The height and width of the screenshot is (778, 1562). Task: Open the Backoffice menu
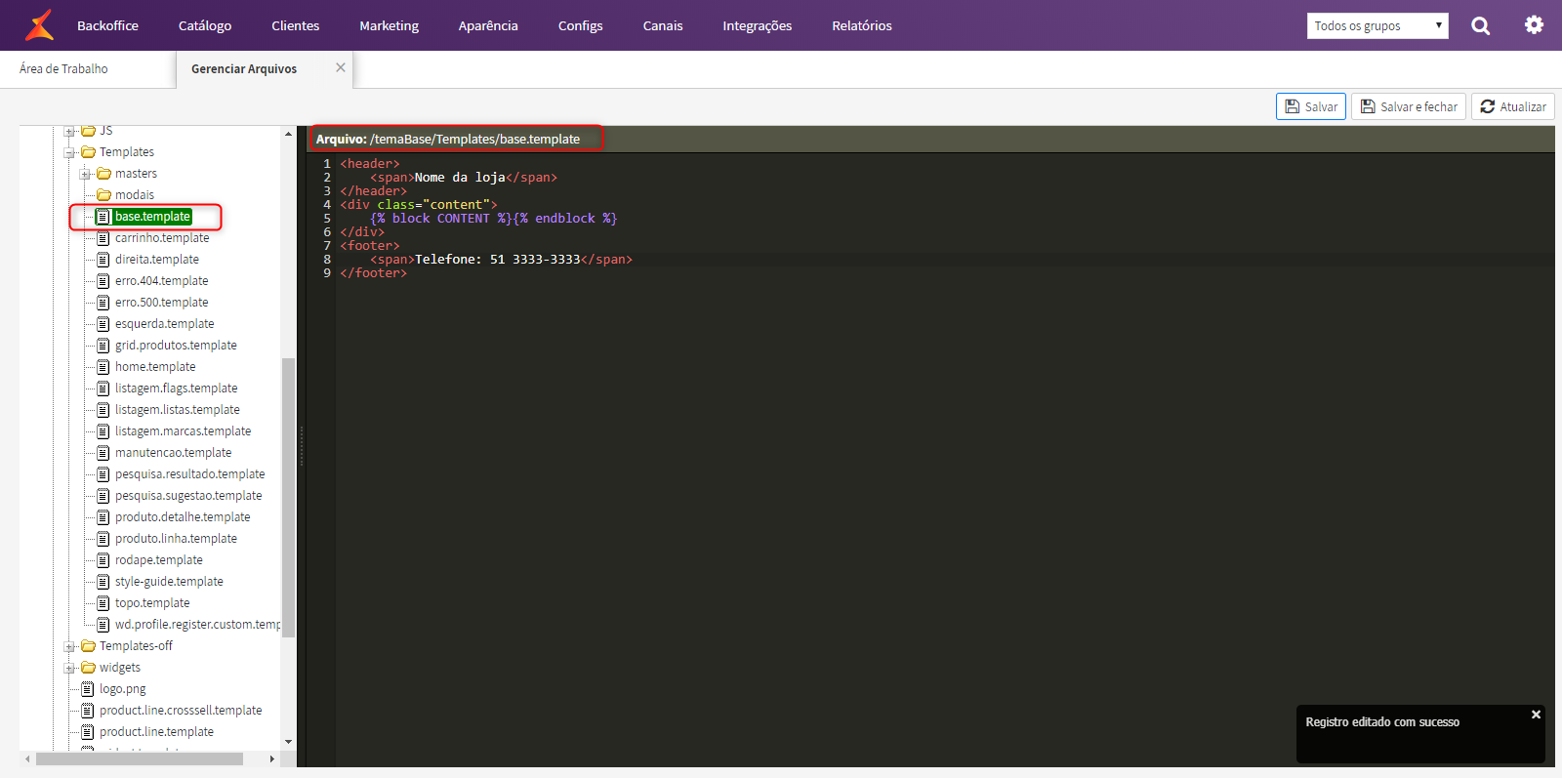[107, 25]
